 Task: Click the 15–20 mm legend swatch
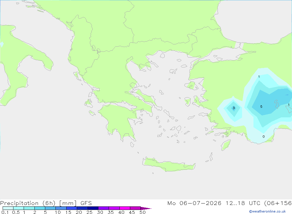click(x=72, y=208)
